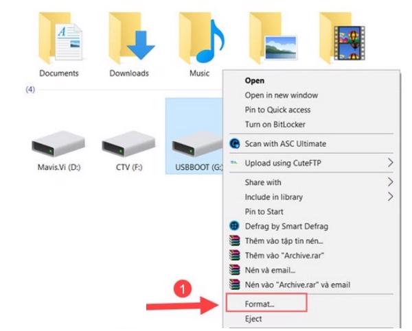412x331 pixels.
Task: Open the Documents folder icon
Action: tap(60, 38)
